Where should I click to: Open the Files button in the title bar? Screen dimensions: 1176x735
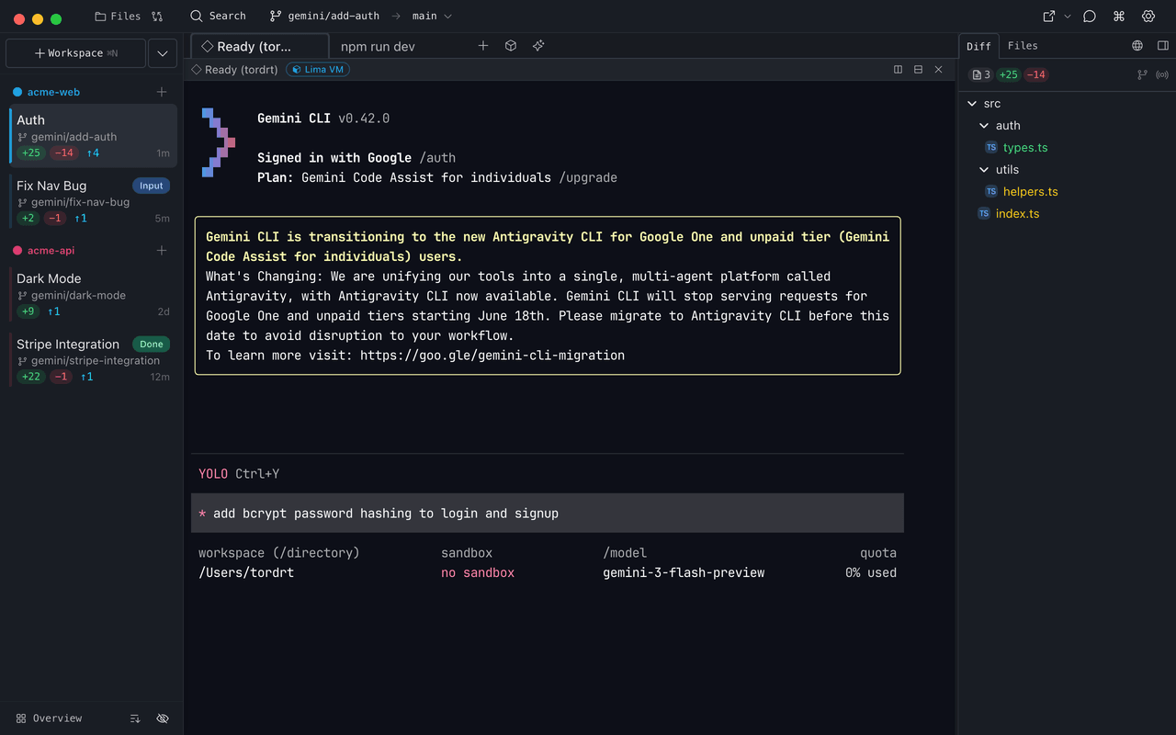click(x=118, y=17)
